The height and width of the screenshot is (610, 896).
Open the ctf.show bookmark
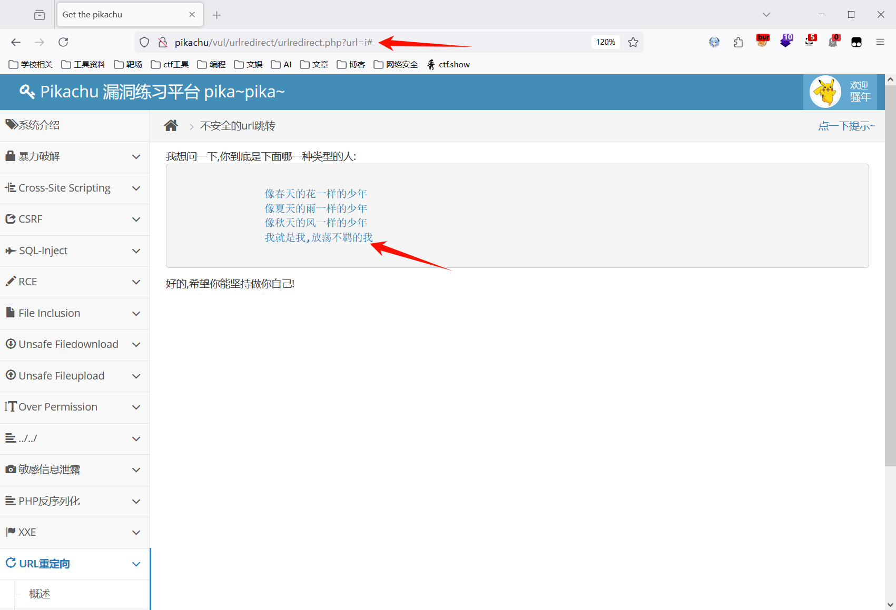click(448, 64)
